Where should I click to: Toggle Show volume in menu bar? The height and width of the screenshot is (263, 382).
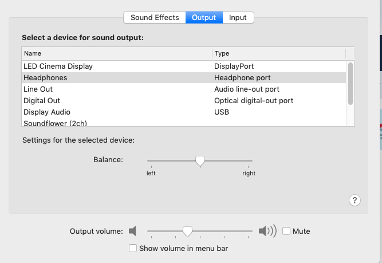(x=133, y=249)
